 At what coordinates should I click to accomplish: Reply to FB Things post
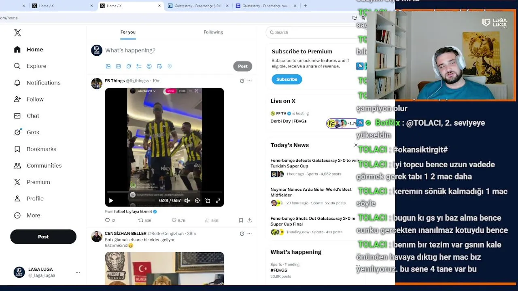pos(110,220)
